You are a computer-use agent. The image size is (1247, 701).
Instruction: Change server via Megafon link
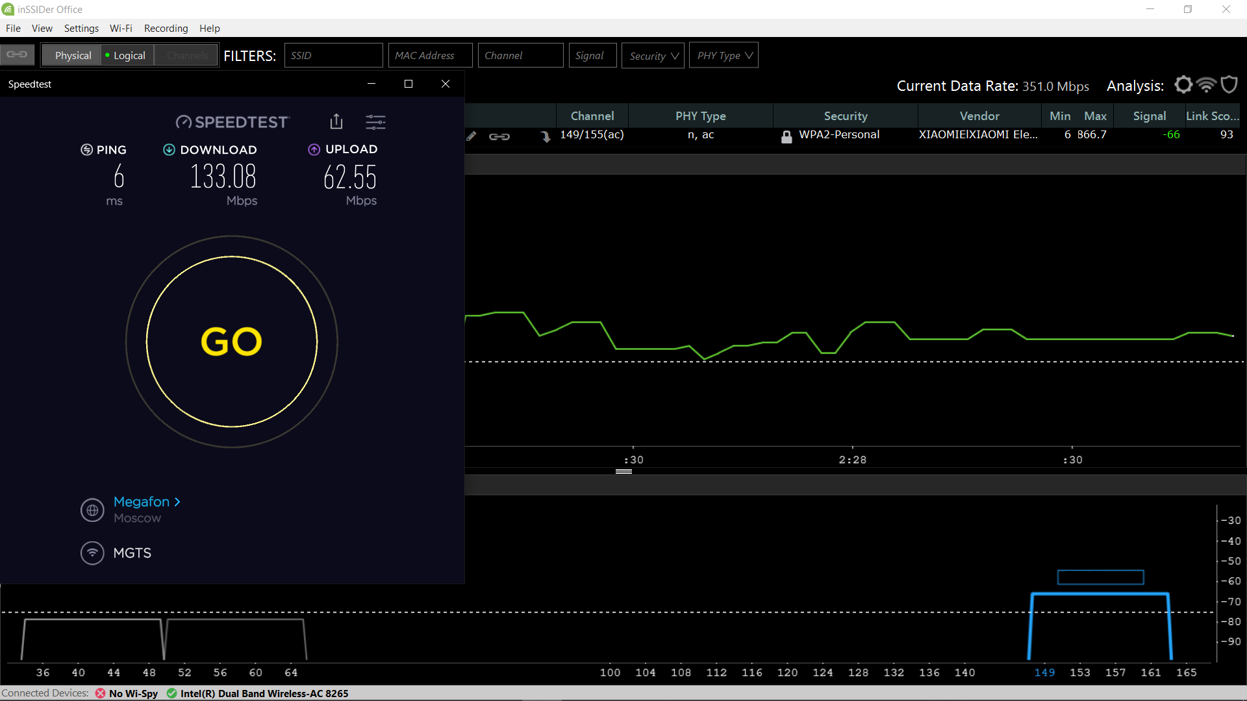point(147,502)
